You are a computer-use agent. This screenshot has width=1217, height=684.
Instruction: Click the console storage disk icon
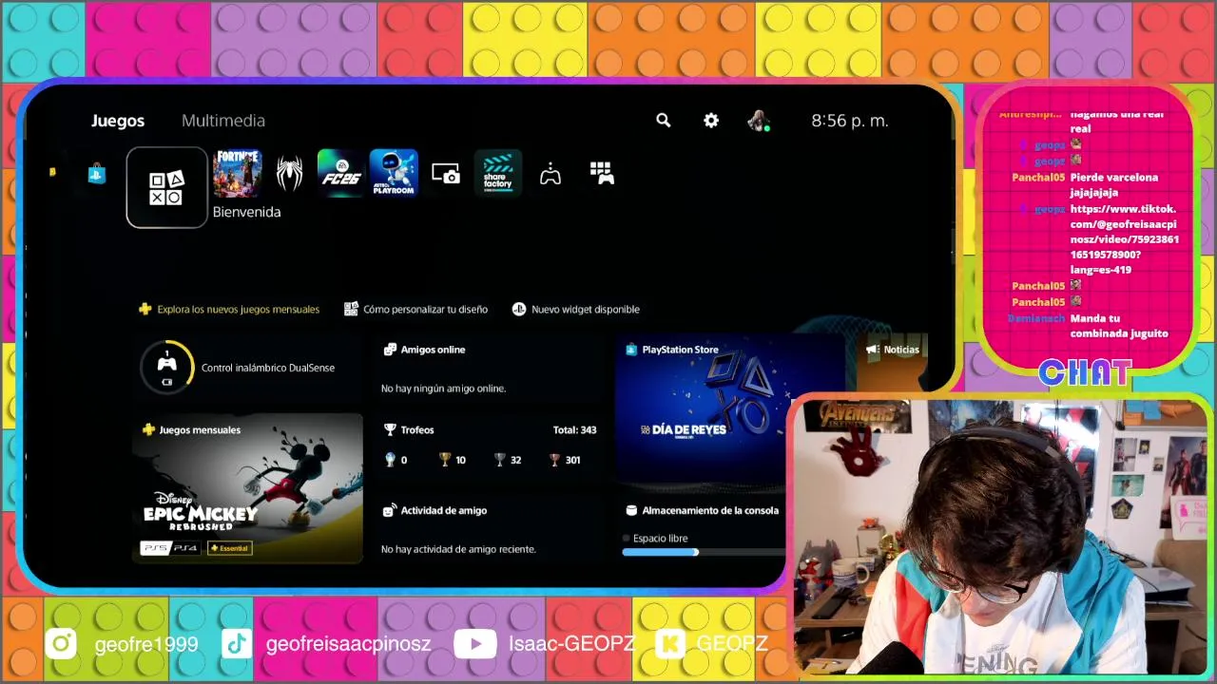[631, 511]
